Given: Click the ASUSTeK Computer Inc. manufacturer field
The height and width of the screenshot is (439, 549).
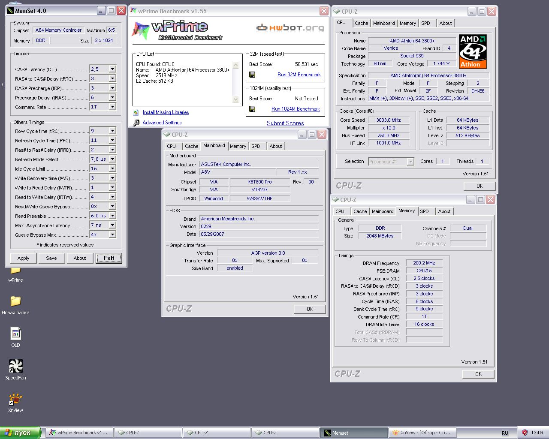Looking at the screenshot, I should pyautogui.click(x=259, y=164).
